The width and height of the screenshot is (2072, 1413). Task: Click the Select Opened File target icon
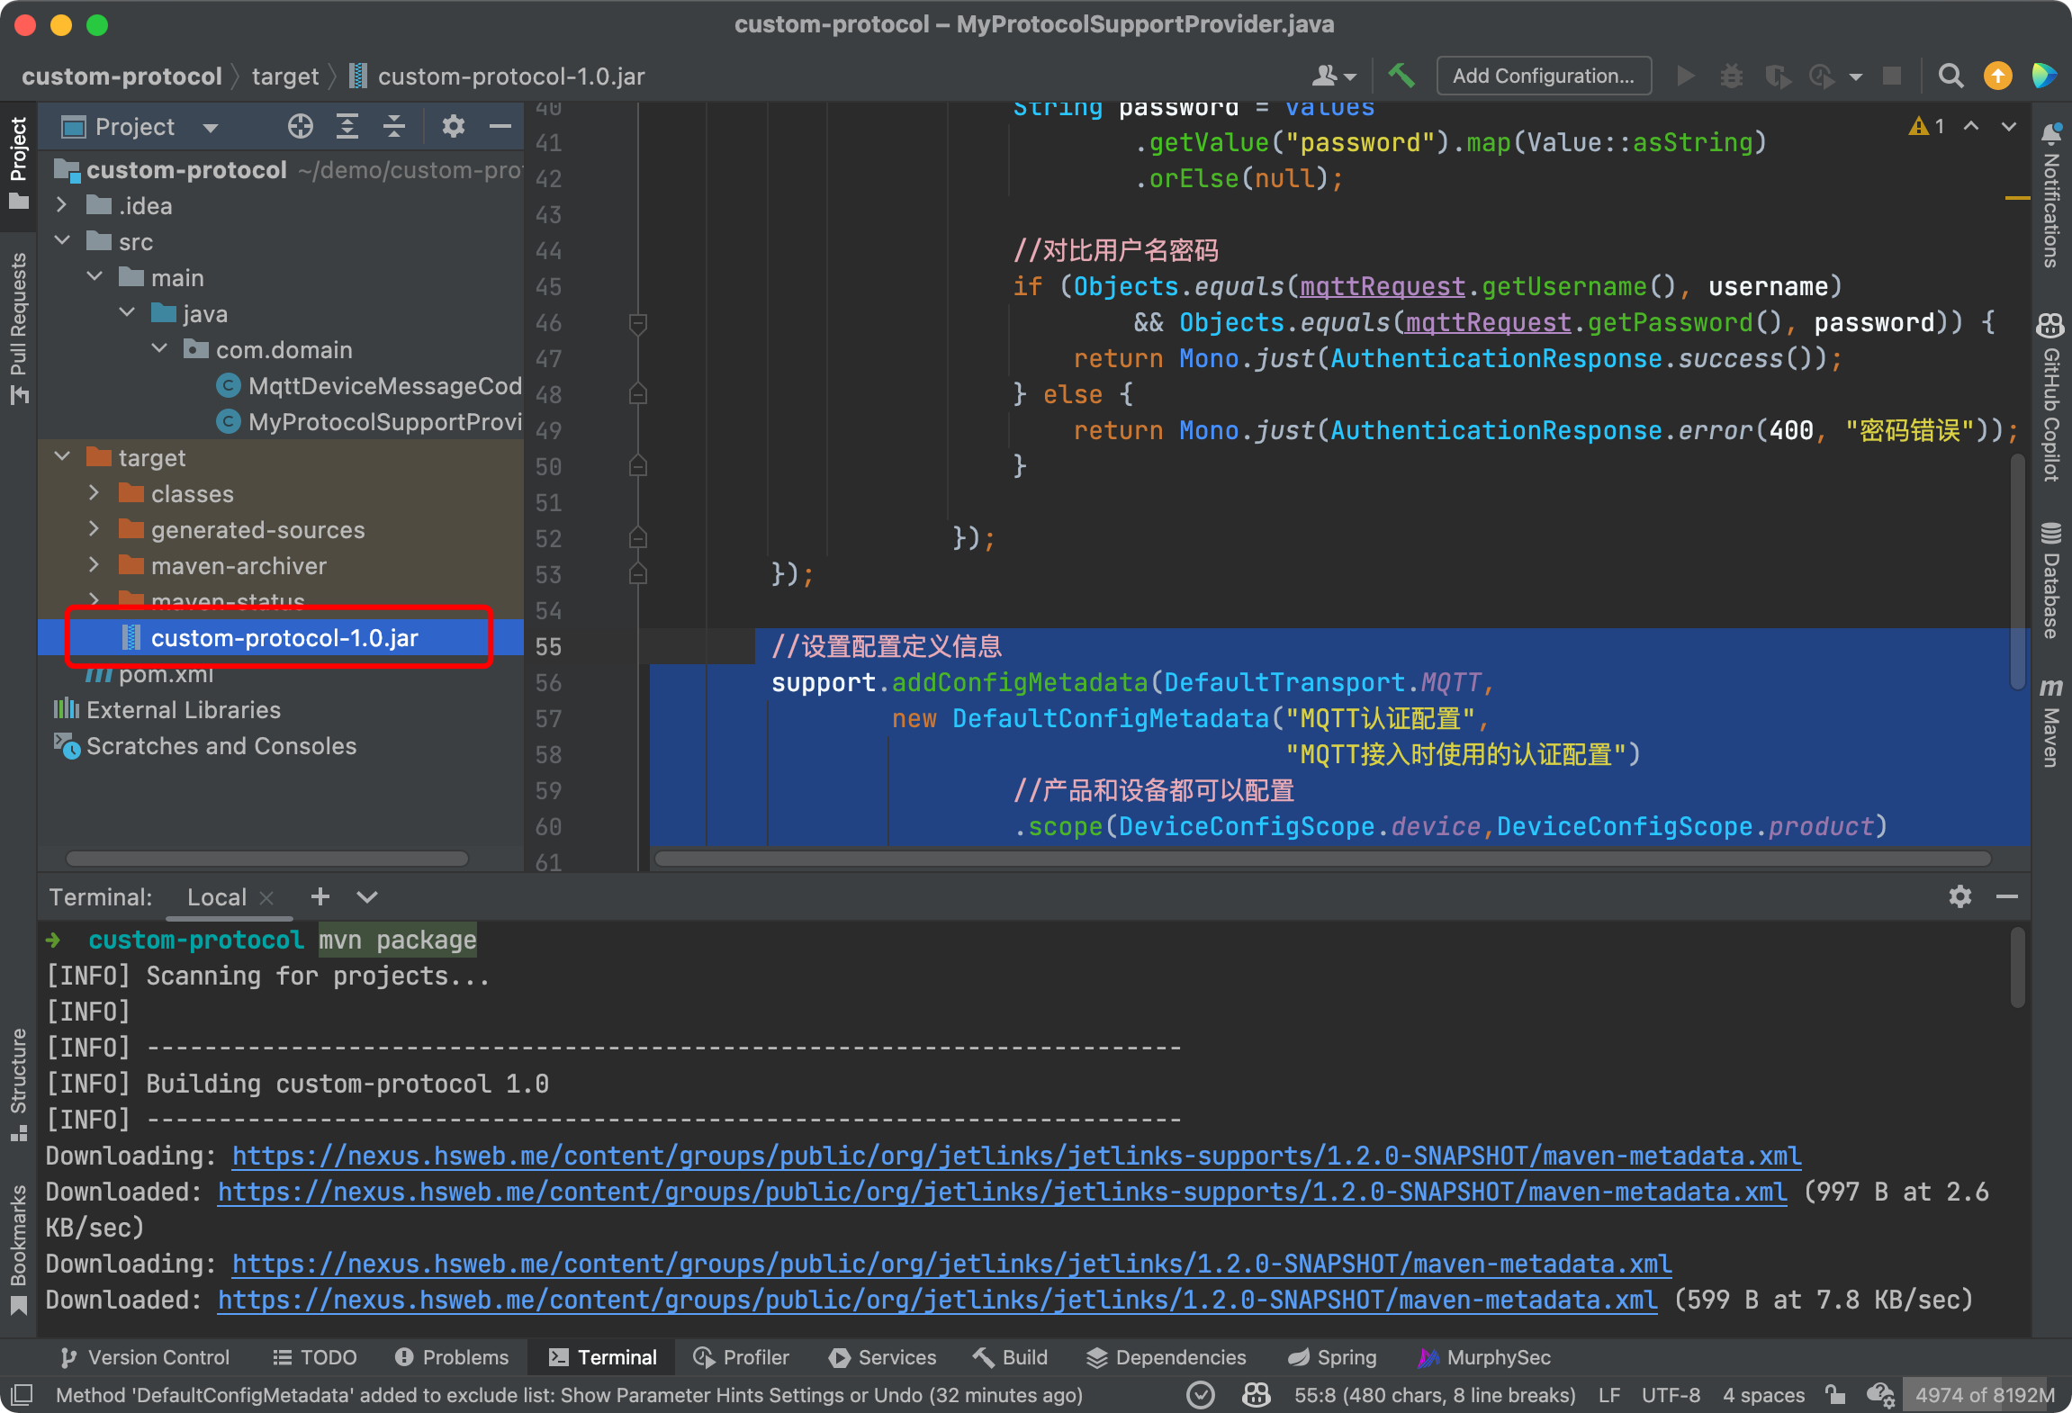[x=300, y=126]
